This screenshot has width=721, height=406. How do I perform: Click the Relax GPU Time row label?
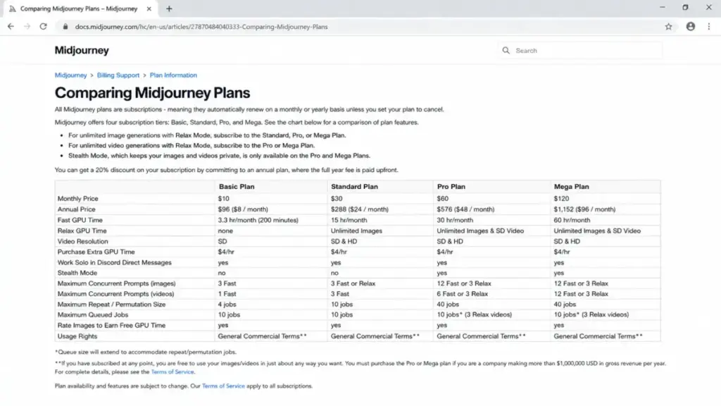(82, 231)
